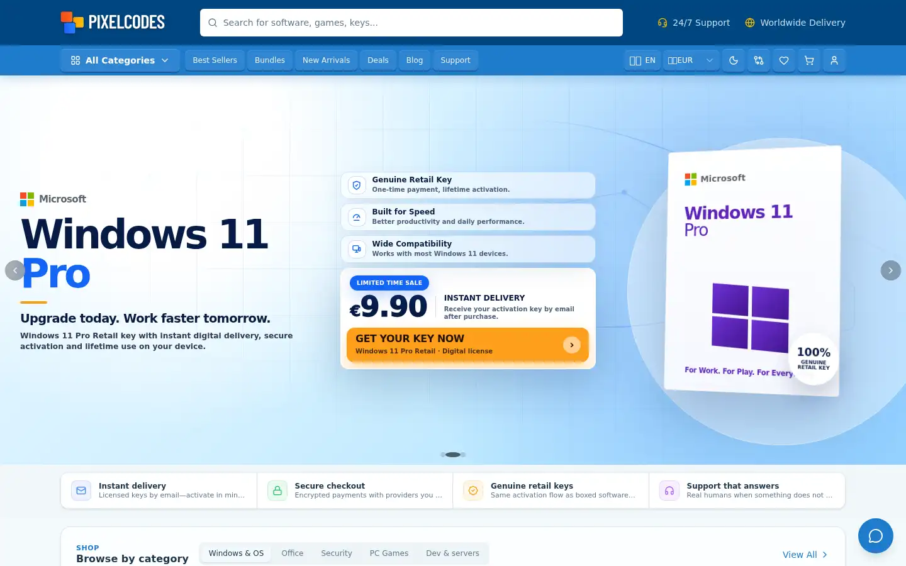Select the active hero carousel indicator
906x566 pixels.
(x=453, y=455)
